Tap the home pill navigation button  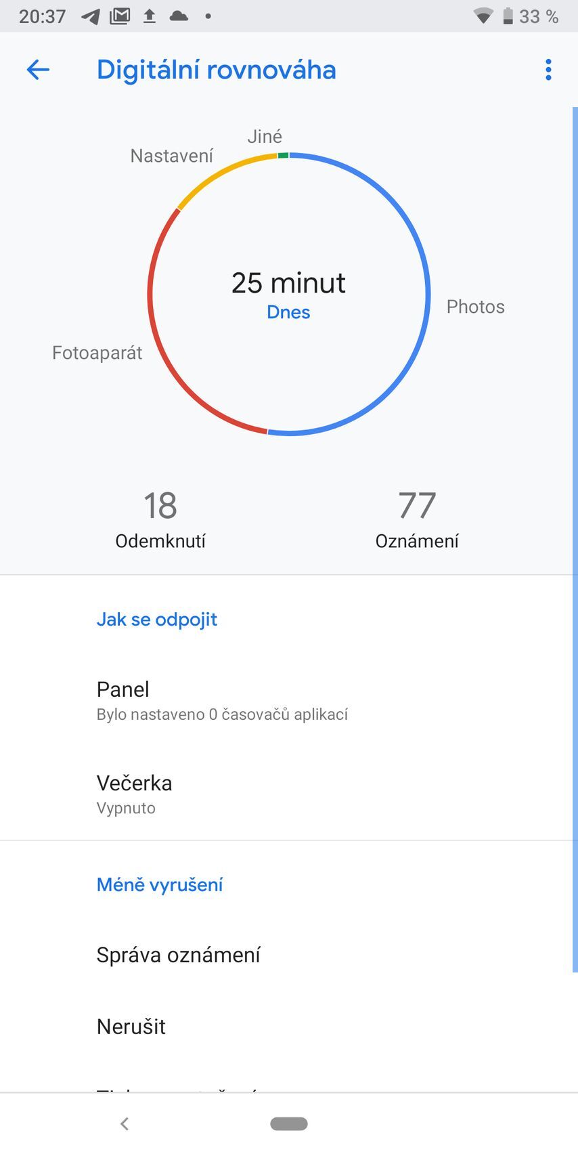[288, 1122]
